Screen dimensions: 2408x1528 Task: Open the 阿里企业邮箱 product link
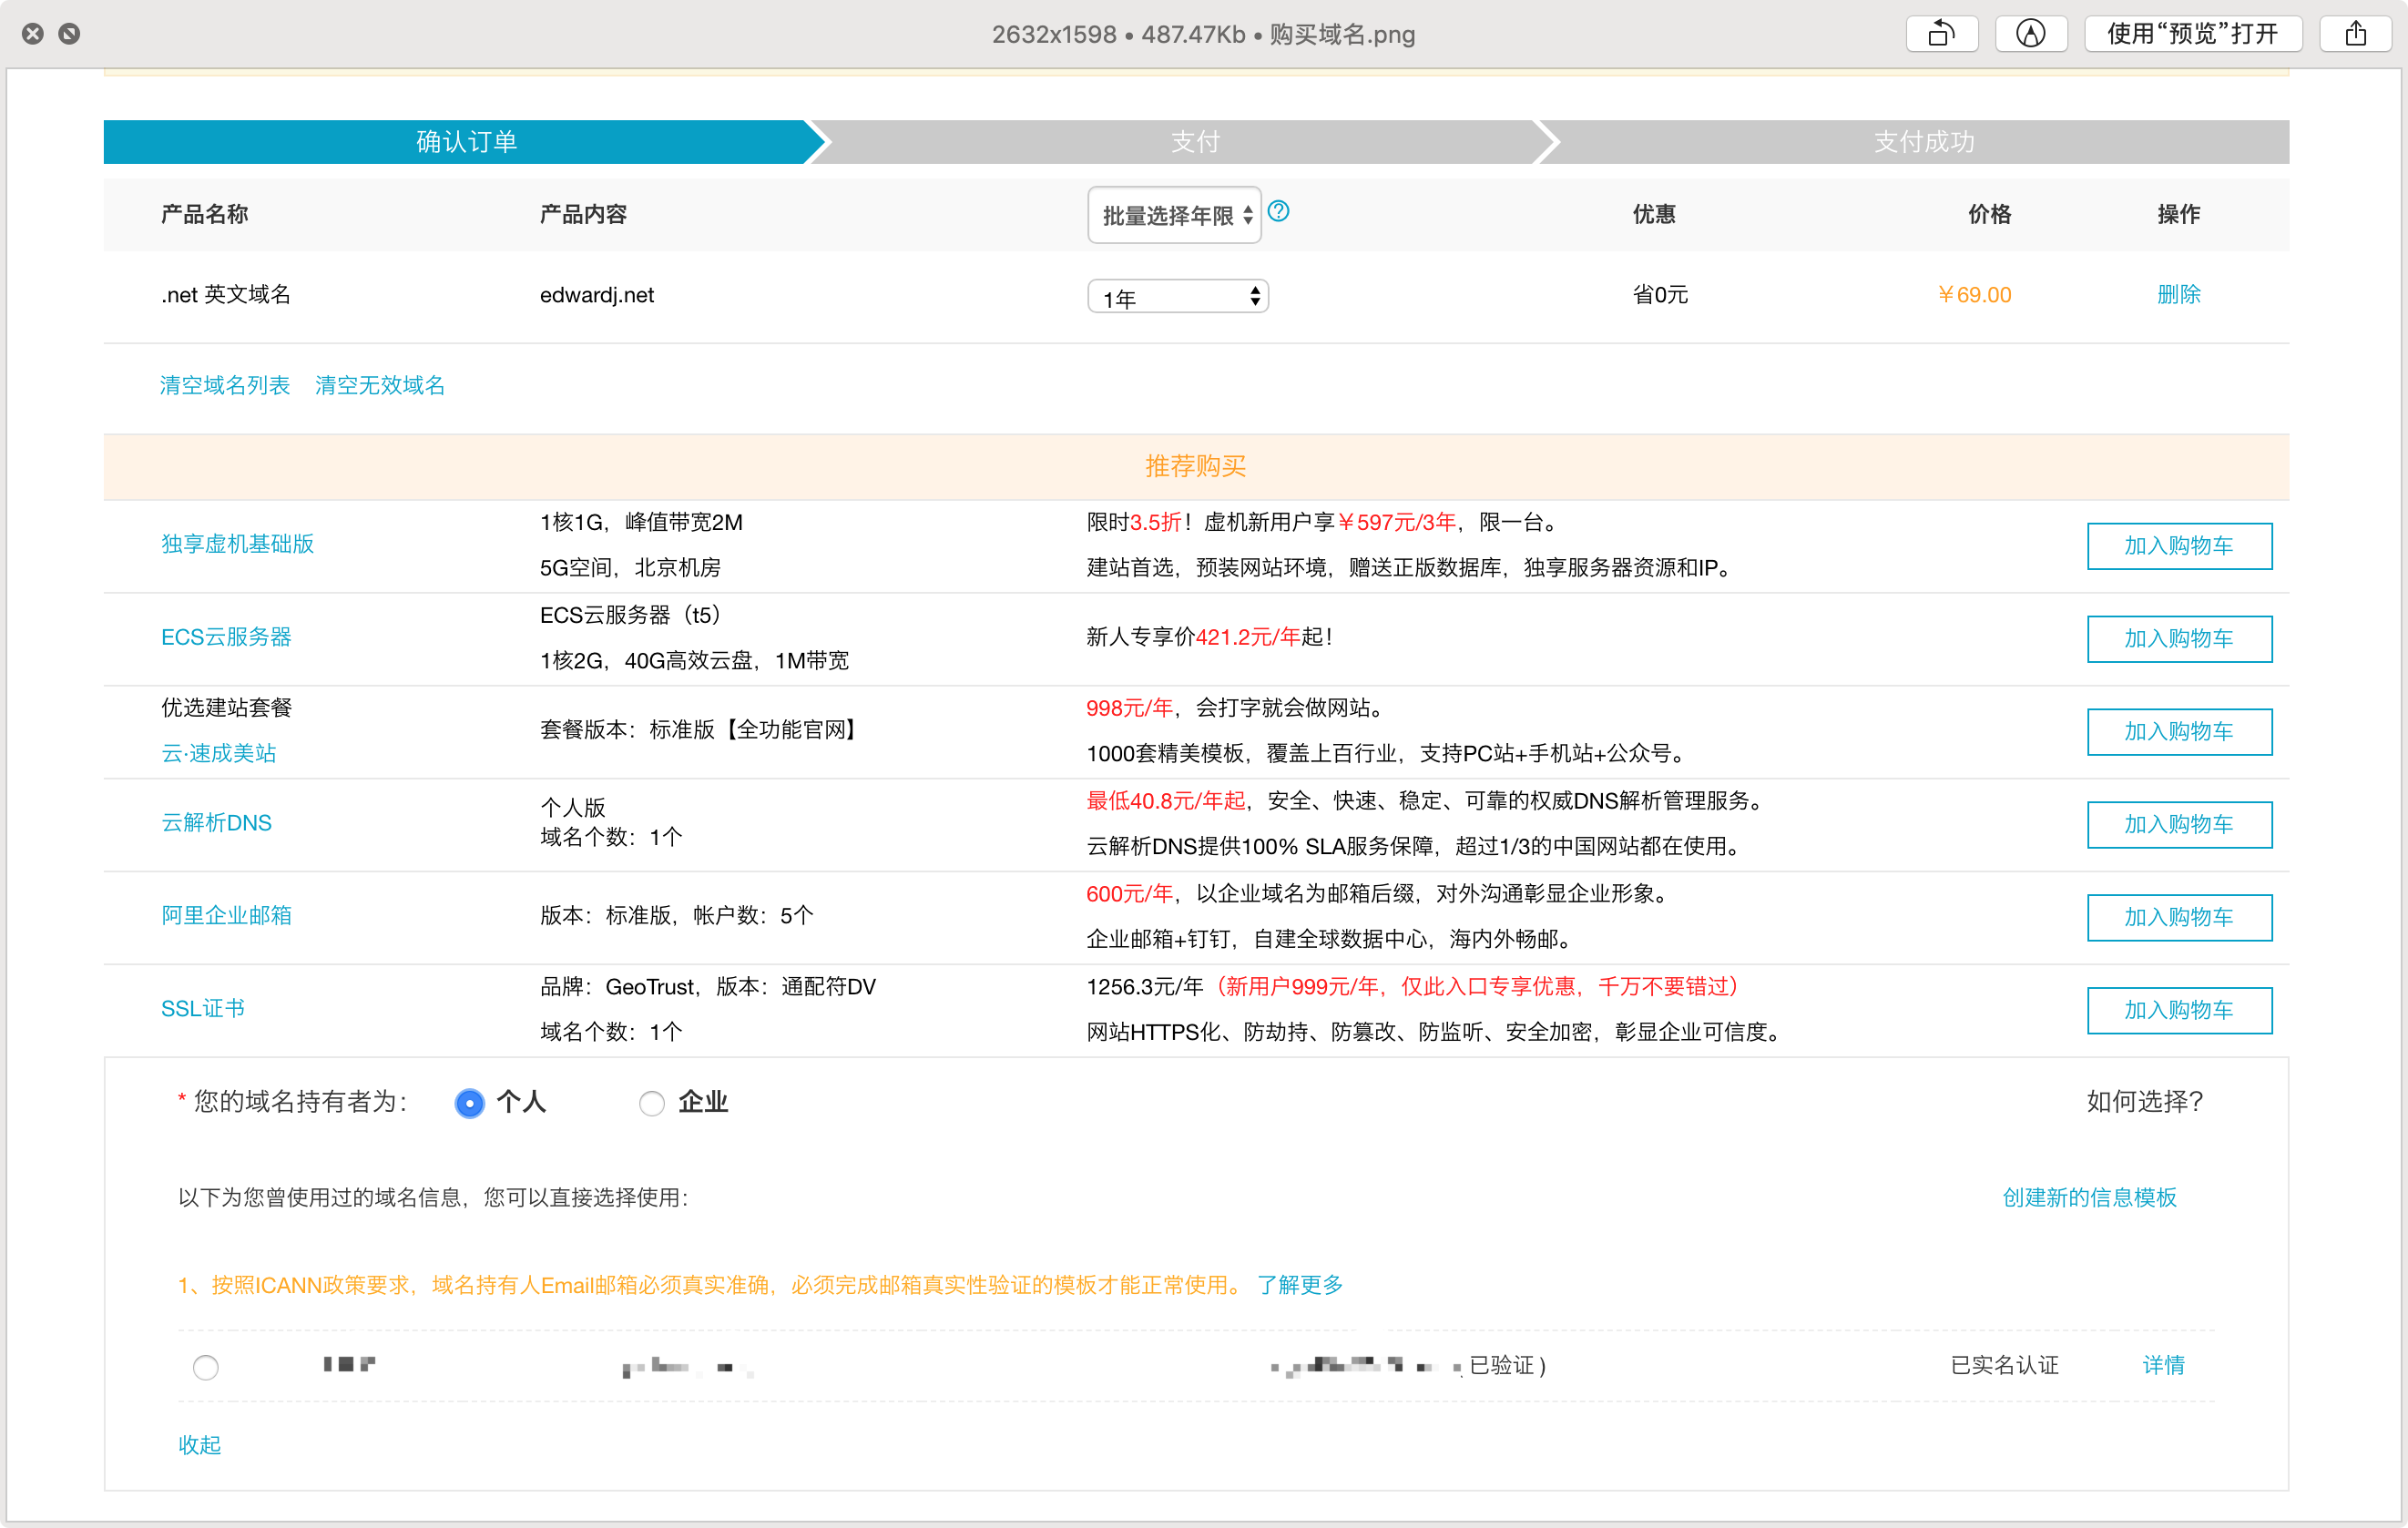point(226,915)
